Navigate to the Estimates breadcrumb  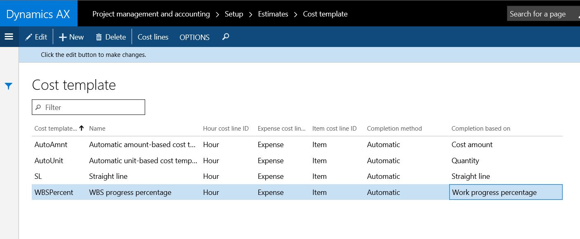coord(273,14)
